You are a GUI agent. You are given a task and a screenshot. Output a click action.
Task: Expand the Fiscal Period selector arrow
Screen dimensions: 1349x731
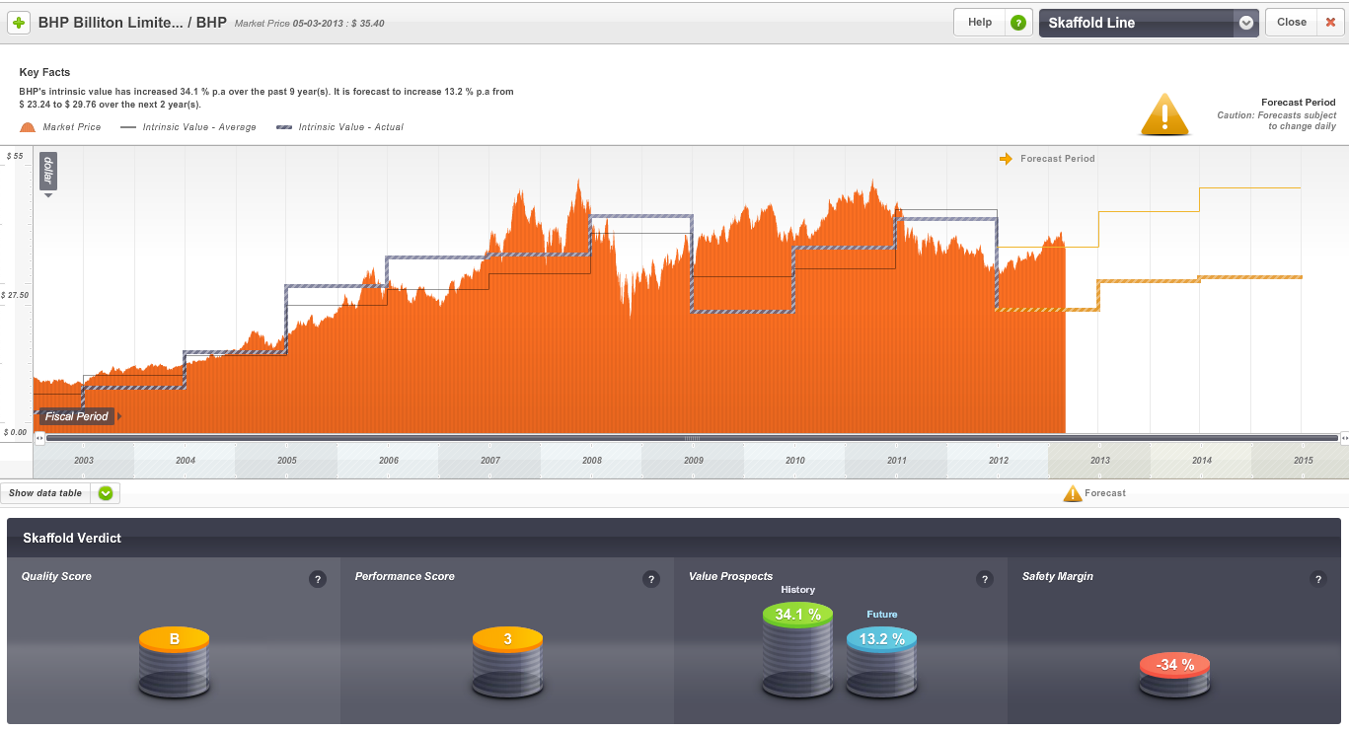tap(119, 416)
